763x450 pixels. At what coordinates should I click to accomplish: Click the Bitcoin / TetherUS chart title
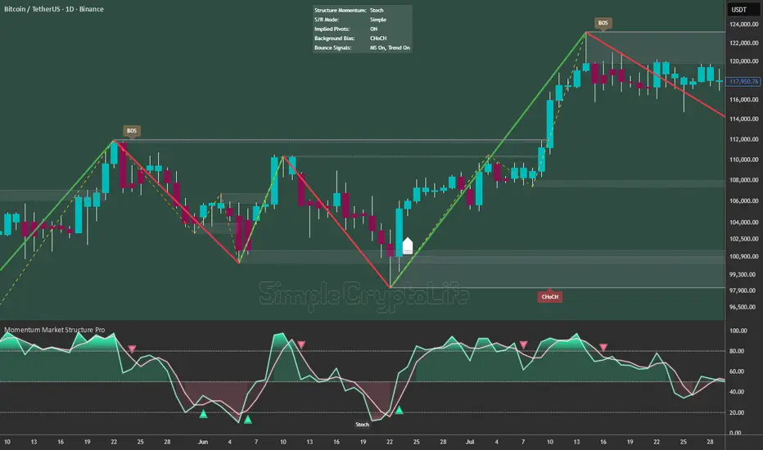[53, 9]
